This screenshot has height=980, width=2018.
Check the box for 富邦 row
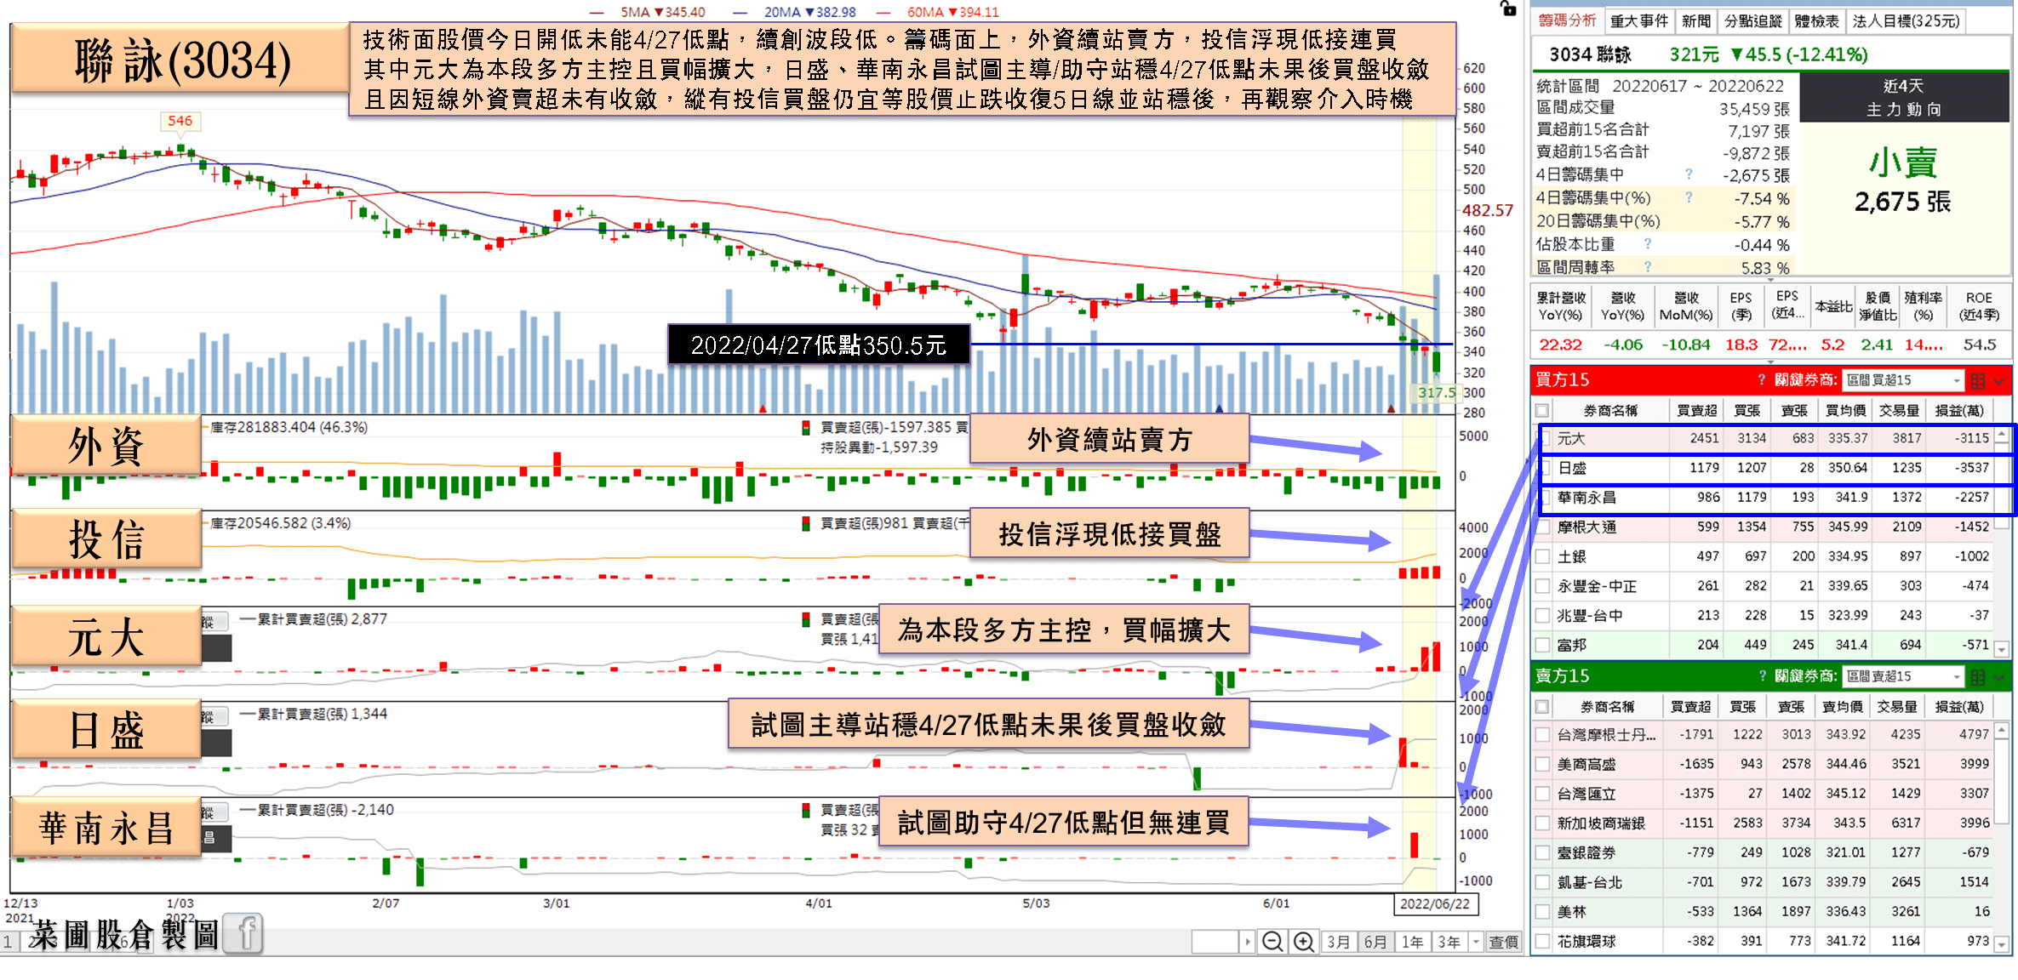(1542, 646)
